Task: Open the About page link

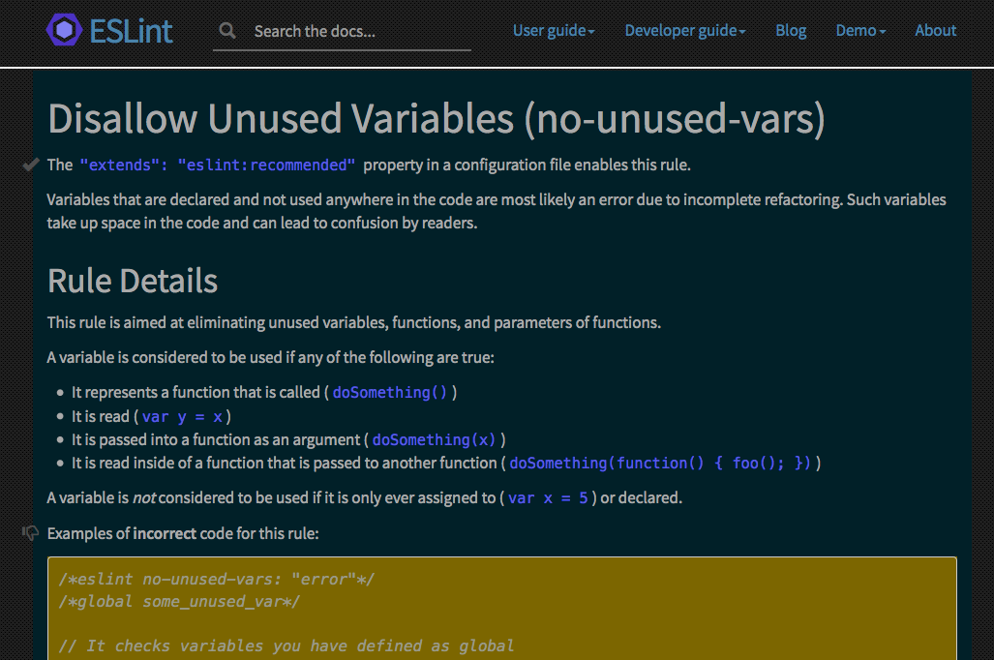Action: (x=935, y=30)
